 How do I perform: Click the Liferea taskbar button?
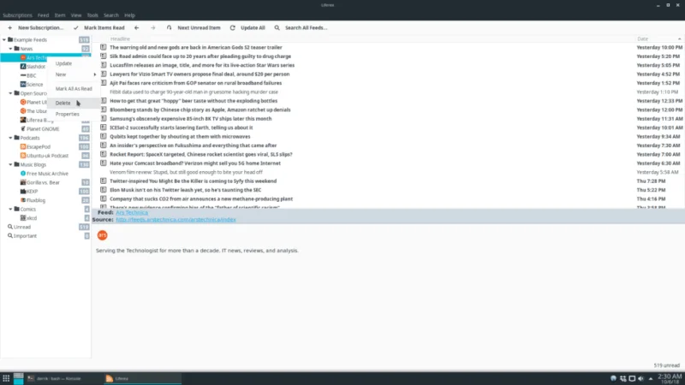(142, 378)
